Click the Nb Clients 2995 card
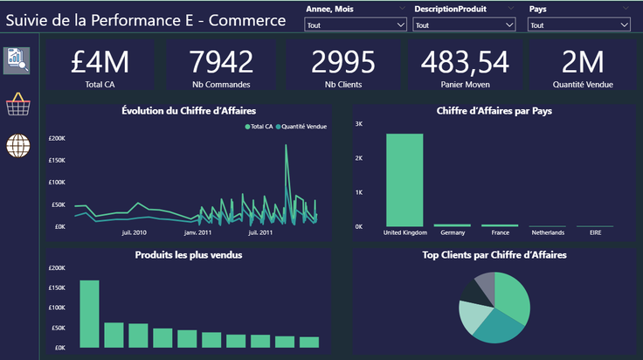Screen dimensions: 643x360 point(343,65)
